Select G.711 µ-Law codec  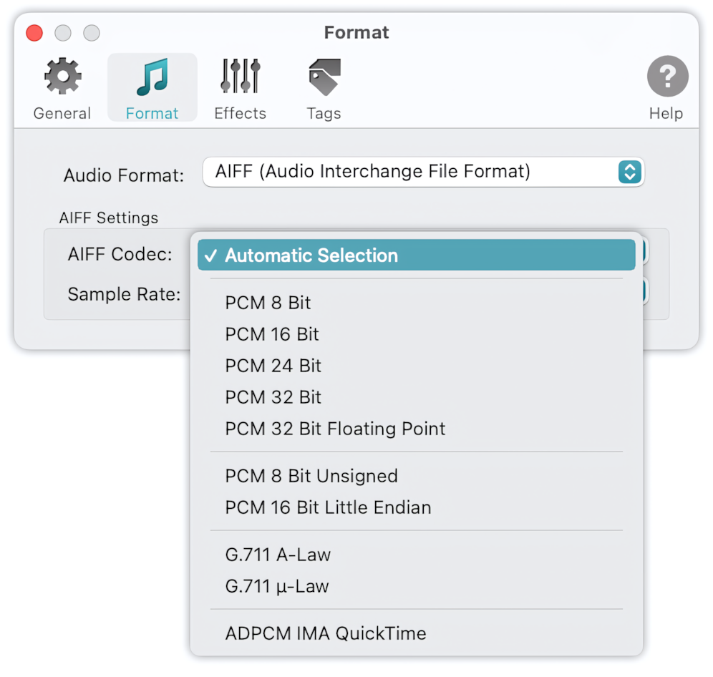pos(416,586)
